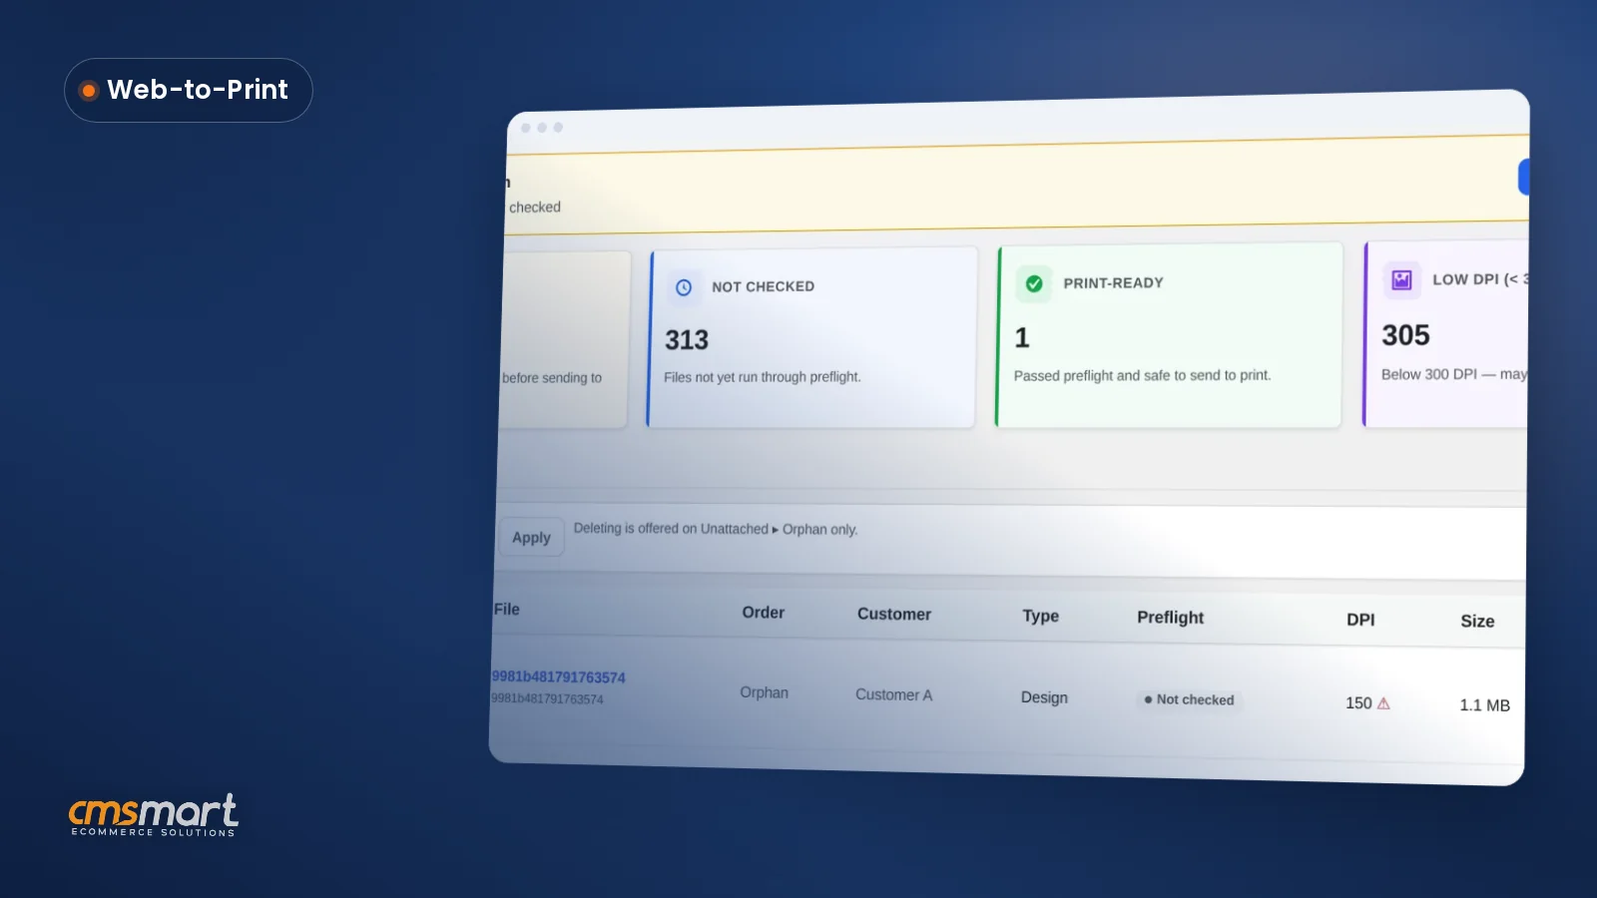Select the Print-Ready count of 1
Screen dimensions: 1597x898
[x=1022, y=338]
